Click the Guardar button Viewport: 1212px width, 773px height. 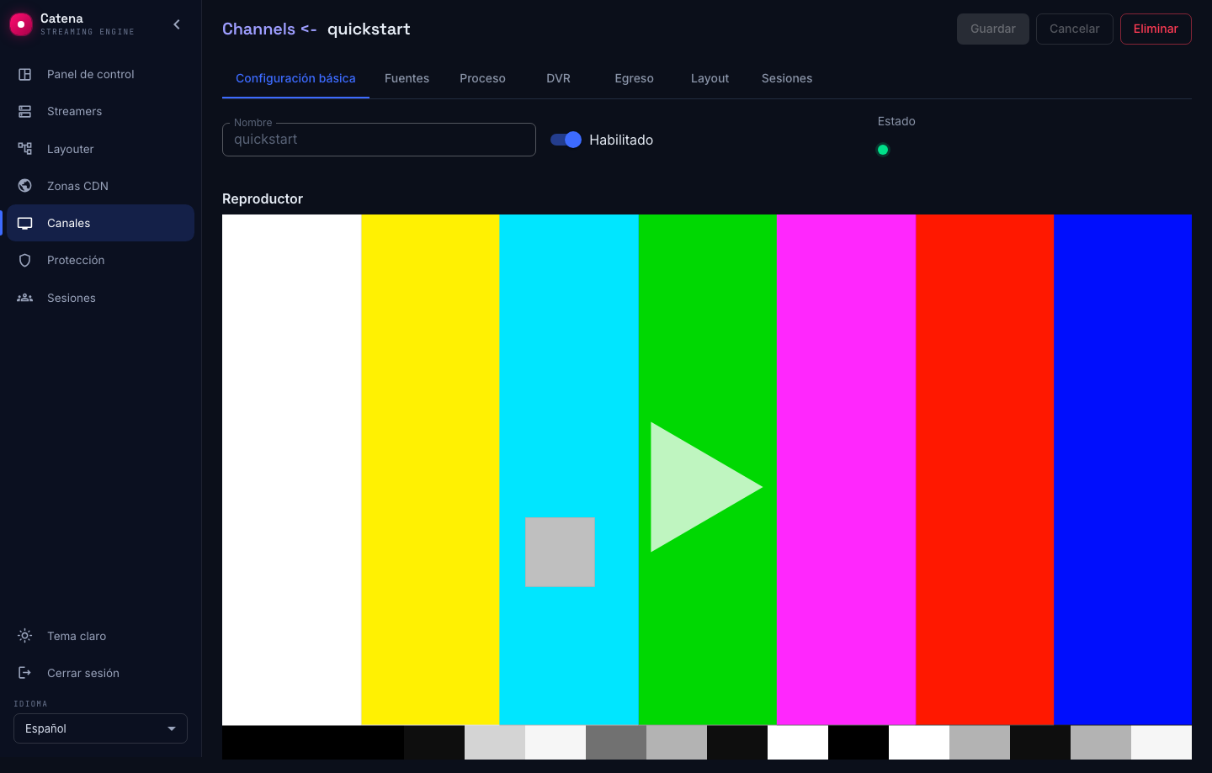tap(993, 29)
